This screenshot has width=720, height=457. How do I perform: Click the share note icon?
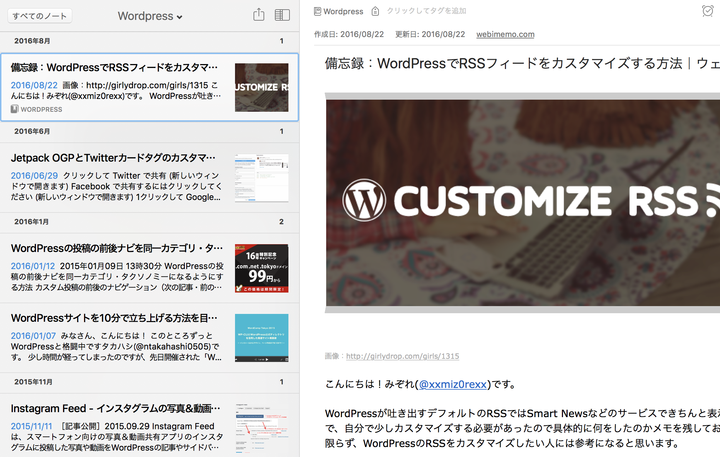(259, 15)
